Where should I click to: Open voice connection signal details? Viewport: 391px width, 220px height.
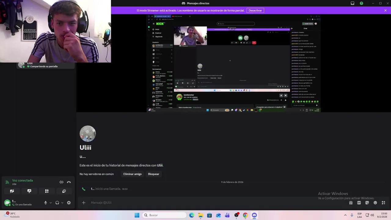click(7, 182)
